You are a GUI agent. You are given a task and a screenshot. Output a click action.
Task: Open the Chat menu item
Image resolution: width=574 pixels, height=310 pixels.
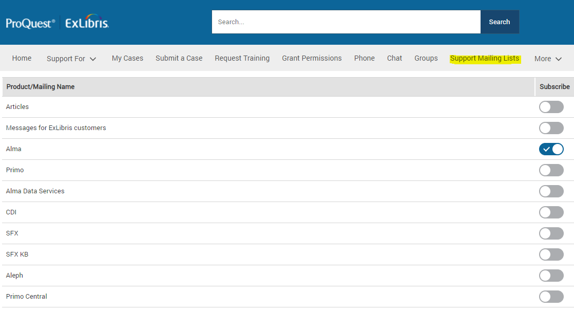pos(395,58)
